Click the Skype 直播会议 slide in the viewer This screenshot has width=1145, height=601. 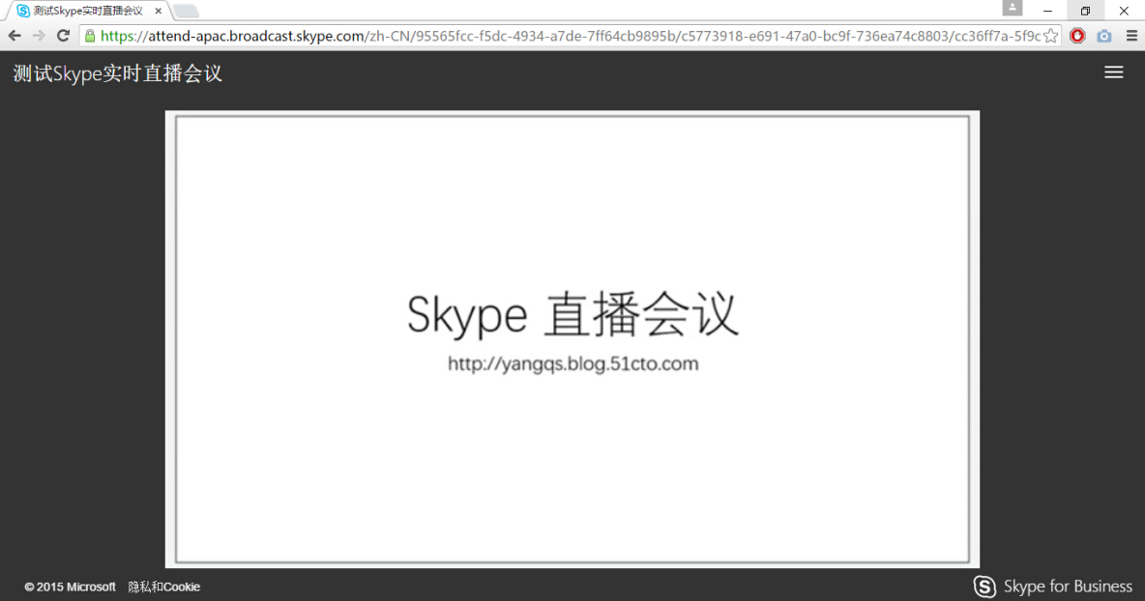[572, 339]
